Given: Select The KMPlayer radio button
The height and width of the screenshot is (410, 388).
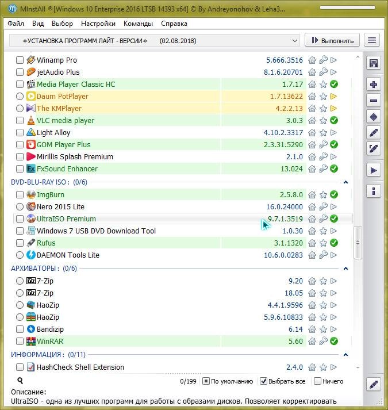Looking at the screenshot, I should (x=20, y=108).
